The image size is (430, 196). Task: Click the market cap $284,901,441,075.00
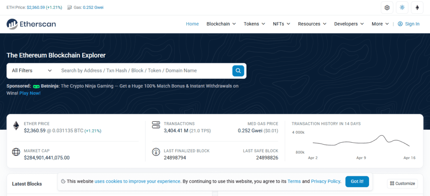[x=47, y=158]
